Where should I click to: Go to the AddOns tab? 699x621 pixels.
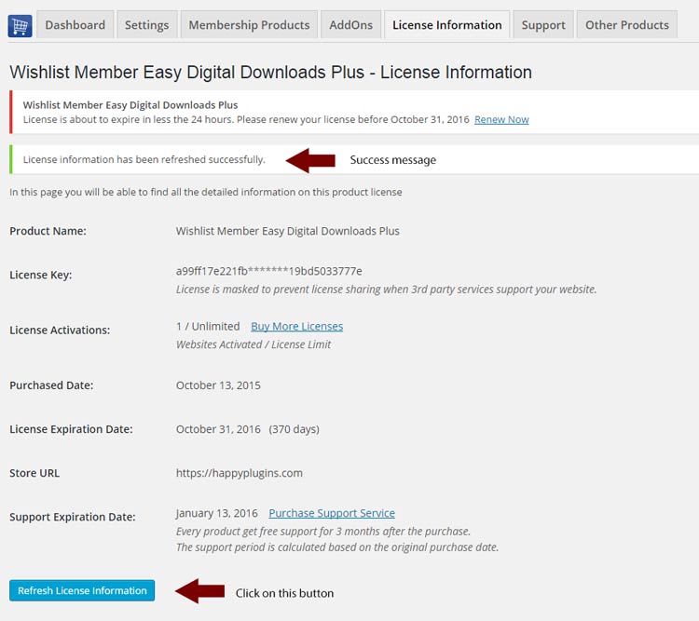(350, 25)
